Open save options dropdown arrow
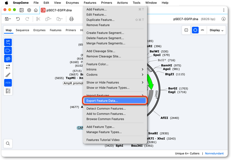The height and width of the screenshot is (160, 231). [x=10, y=19]
